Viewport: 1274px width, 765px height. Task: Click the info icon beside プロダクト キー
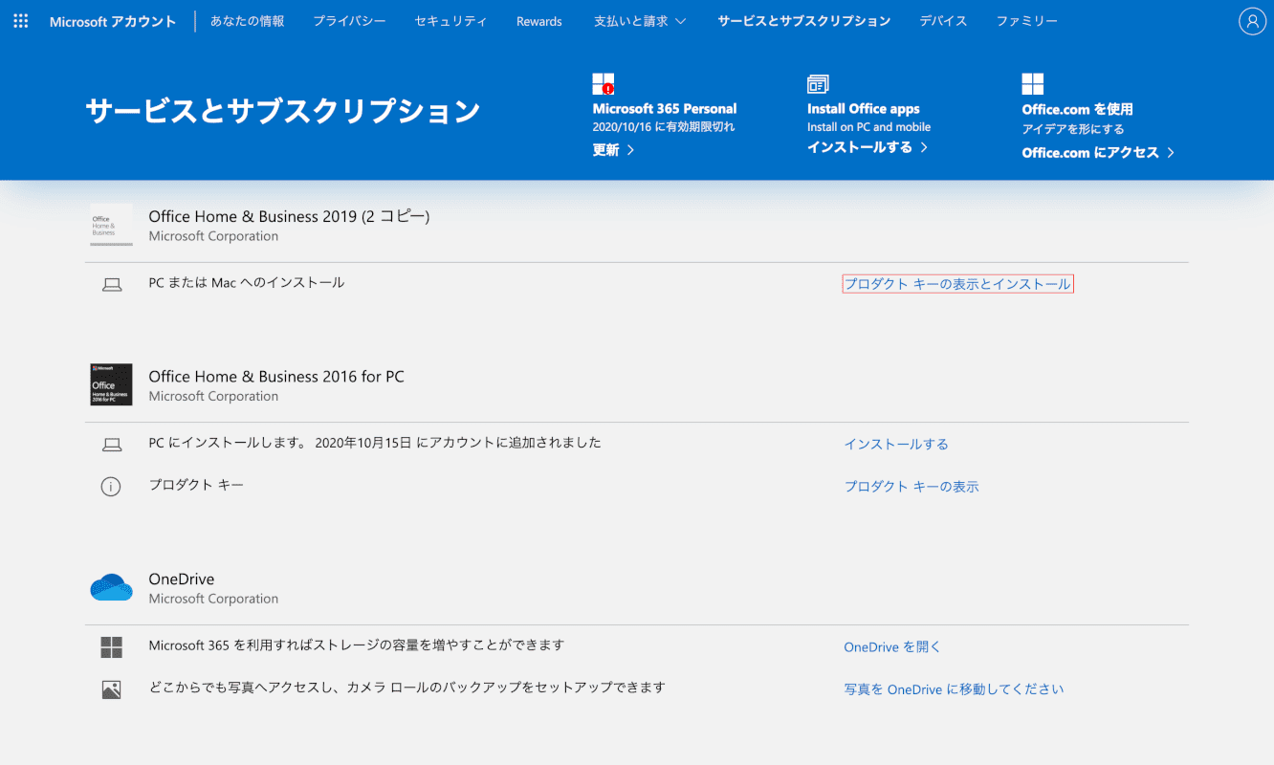pyautogui.click(x=111, y=487)
